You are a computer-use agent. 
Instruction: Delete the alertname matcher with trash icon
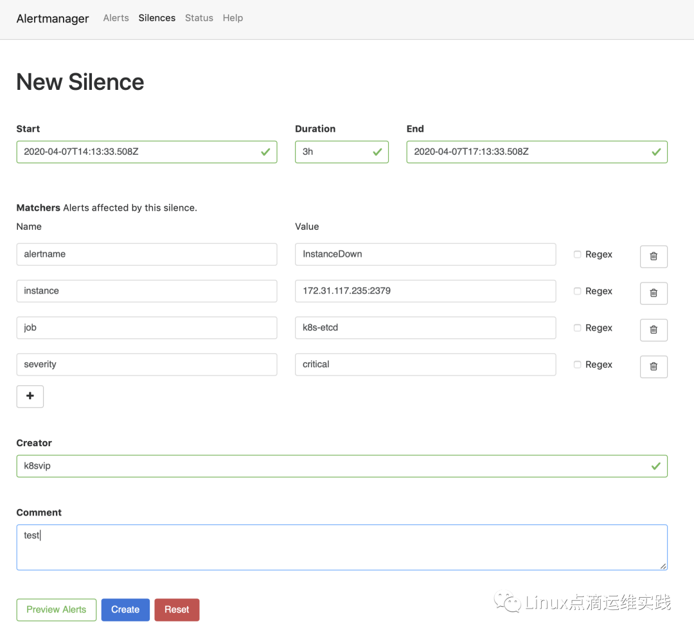(654, 256)
